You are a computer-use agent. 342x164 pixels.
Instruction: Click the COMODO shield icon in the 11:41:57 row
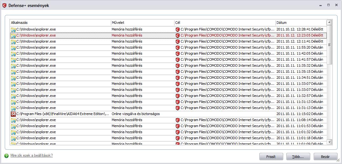point(178,60)
